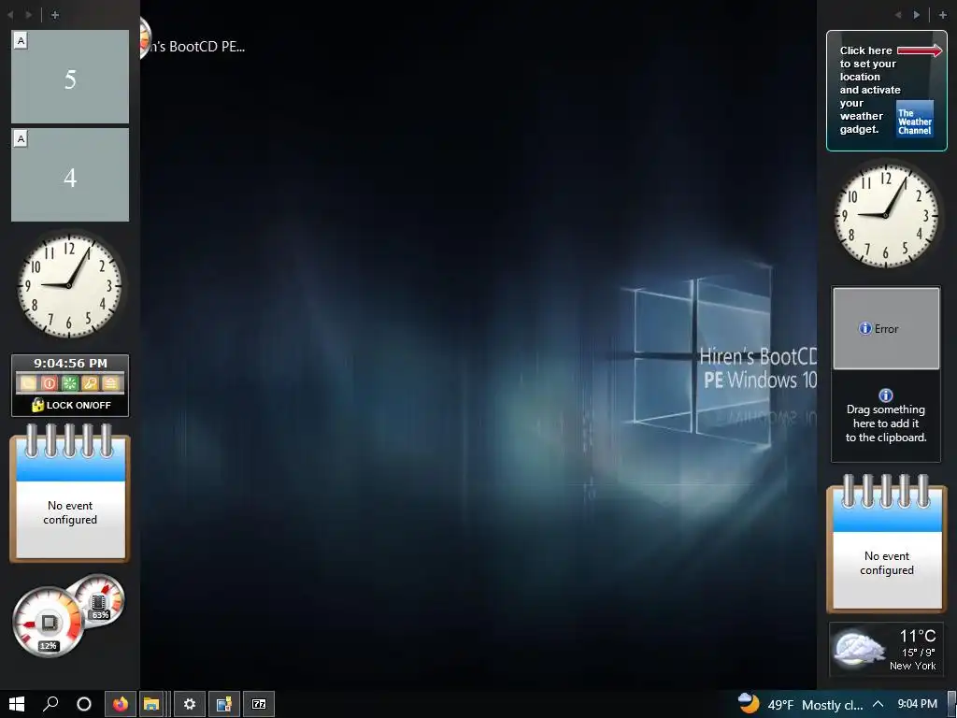Expand hidden system tray icons
The width and height of the screenshot is (957, 718).
pos(878,705)
